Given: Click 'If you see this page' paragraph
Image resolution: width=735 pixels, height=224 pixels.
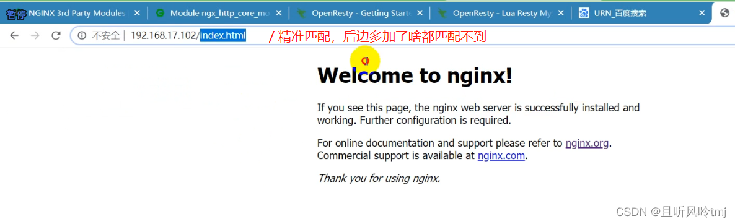Looking at the screenshot, I should click(478, 114).
